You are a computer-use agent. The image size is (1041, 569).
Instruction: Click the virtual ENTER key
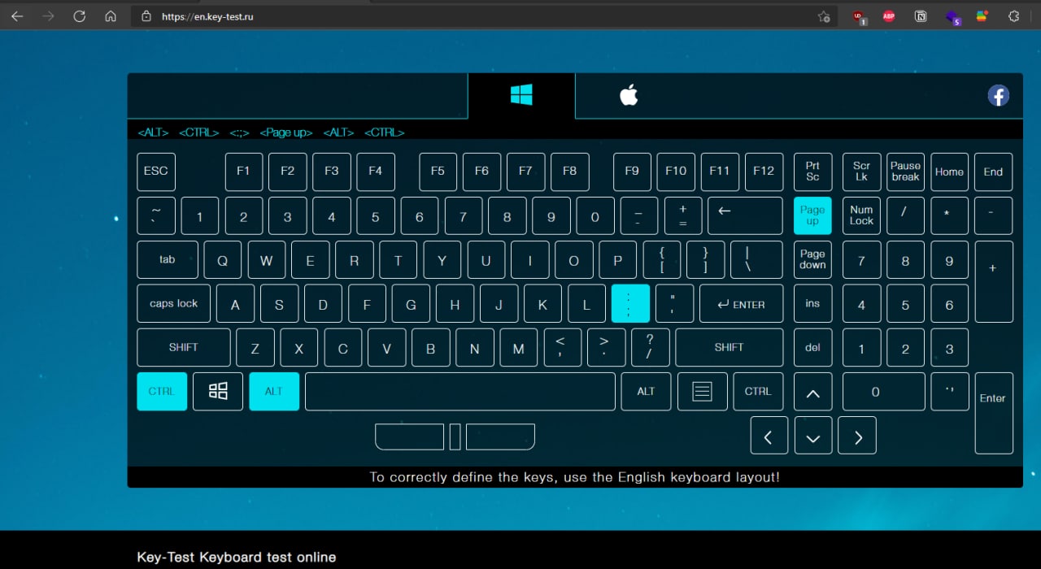pyautogui.click(x=741, y=303)
